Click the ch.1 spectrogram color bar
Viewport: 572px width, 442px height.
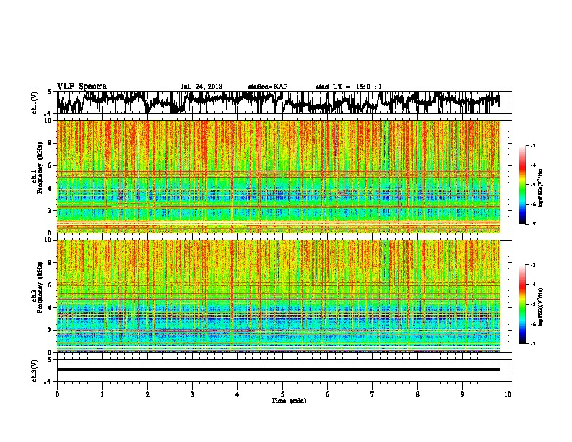(x=522, y=185)
